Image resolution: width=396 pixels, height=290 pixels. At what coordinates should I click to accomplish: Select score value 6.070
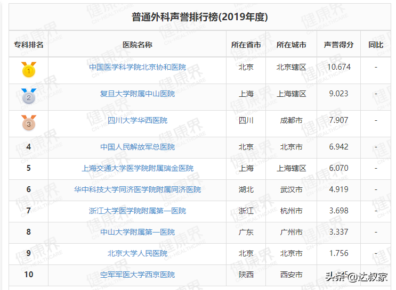click(338, 168)
